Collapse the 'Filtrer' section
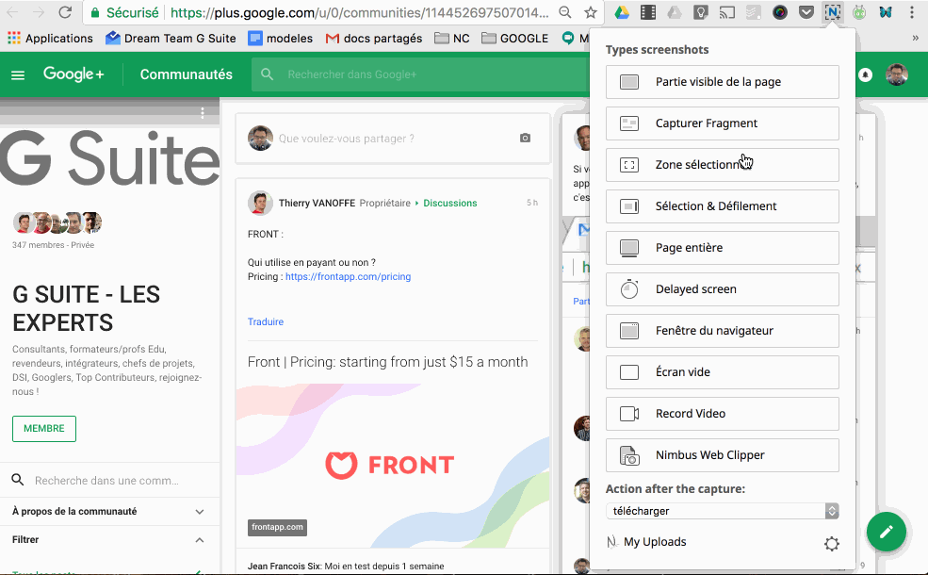 199,540
